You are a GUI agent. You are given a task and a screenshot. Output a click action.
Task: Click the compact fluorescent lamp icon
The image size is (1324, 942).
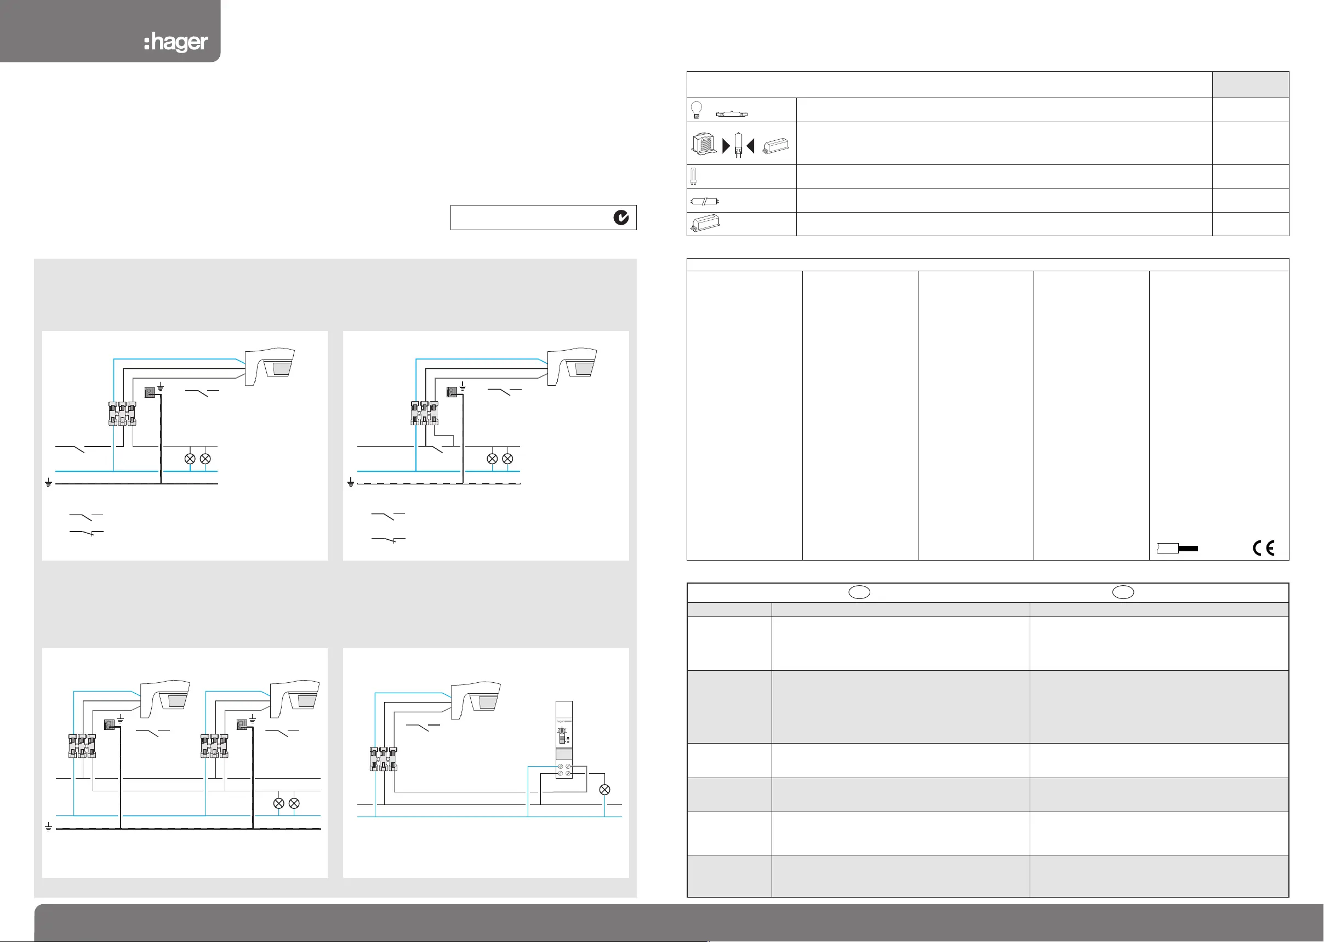(693, 176)
